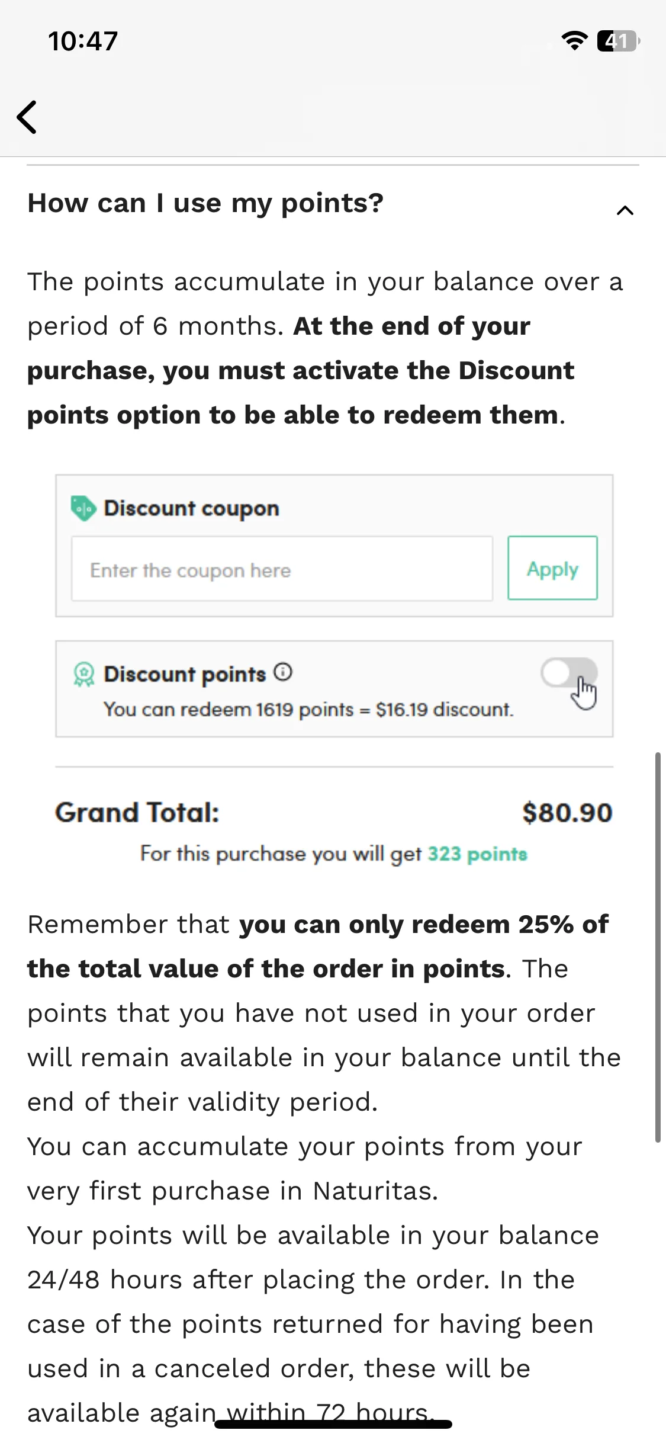666x1443 pixels.
Task: Click the 10:47 clock in status bar
Action: click(x=83, y=41)
